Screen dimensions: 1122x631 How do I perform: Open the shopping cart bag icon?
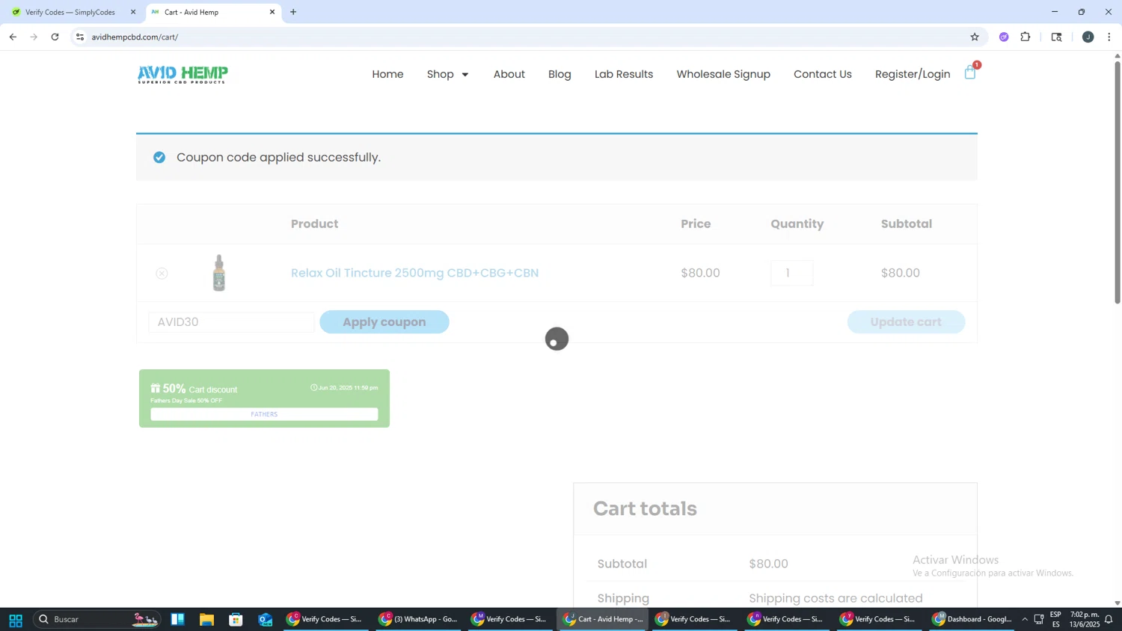(x=970, y=73)
